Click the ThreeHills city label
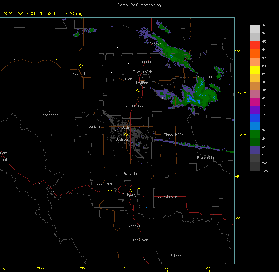This screenshot has width=279, height=272. [174, 135]
